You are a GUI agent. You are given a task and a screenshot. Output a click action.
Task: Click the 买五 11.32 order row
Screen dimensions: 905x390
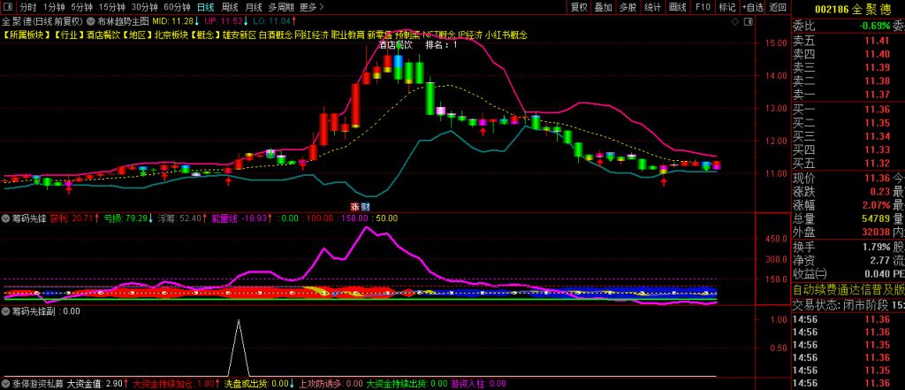point(848,164)
